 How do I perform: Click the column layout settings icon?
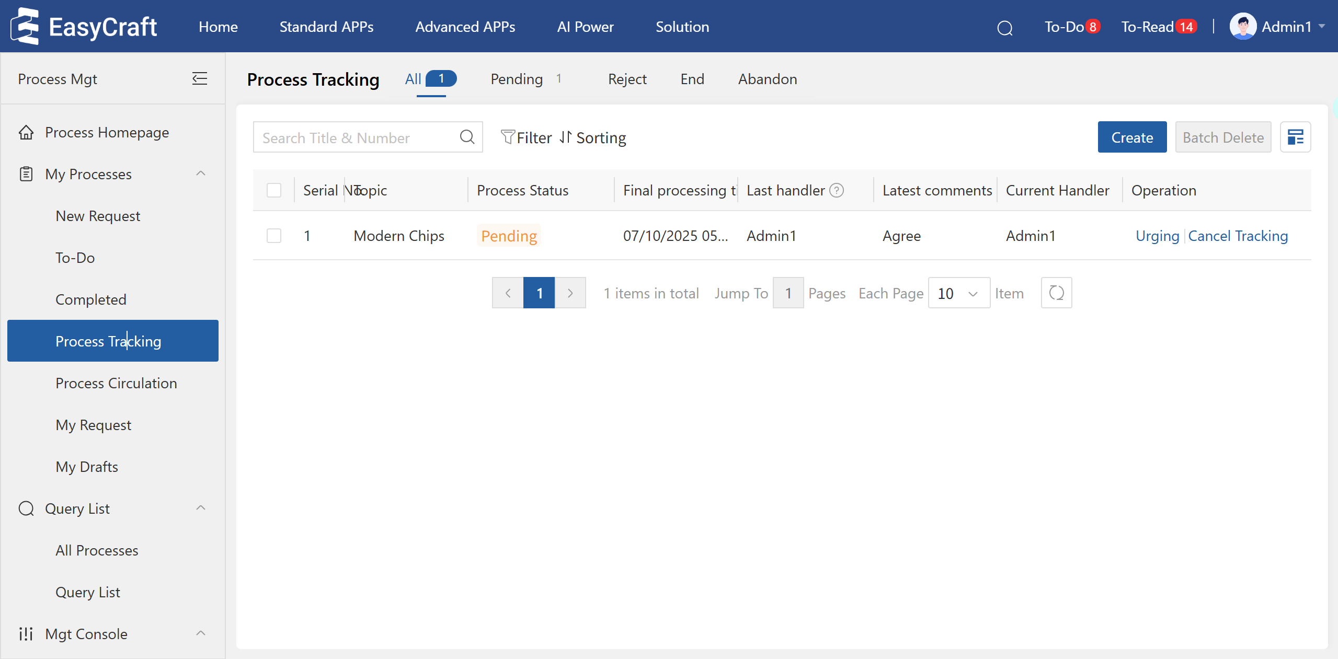point(1295,137)
